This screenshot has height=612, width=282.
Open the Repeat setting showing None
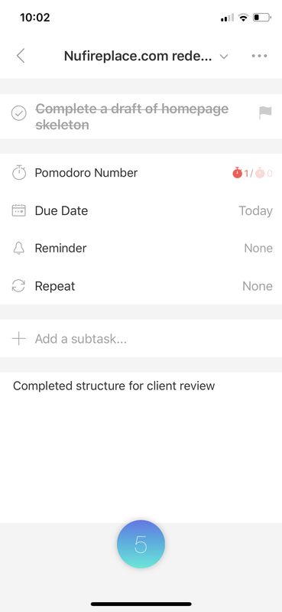(x=258, y=286)
